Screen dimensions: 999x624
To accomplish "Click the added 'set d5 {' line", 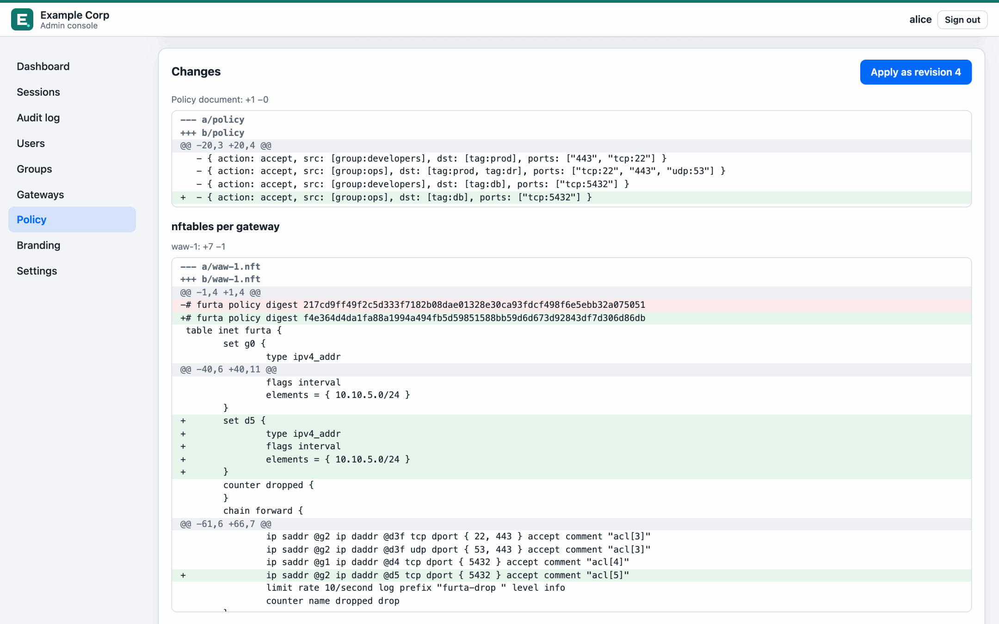I will coord(571,421).
